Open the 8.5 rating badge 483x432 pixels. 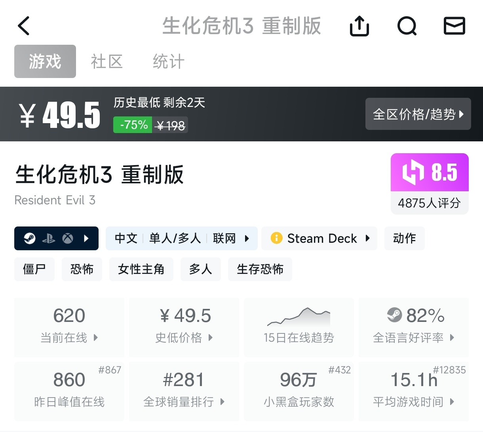(x=430, y=172)
